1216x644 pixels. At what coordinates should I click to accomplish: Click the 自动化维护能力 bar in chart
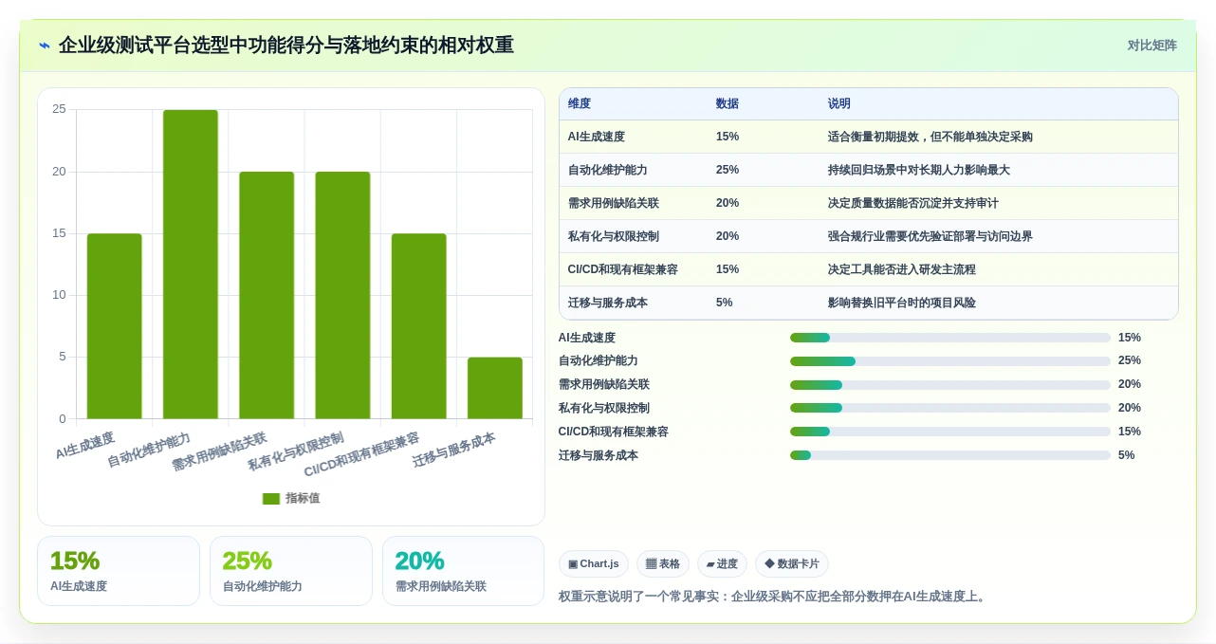191,265
